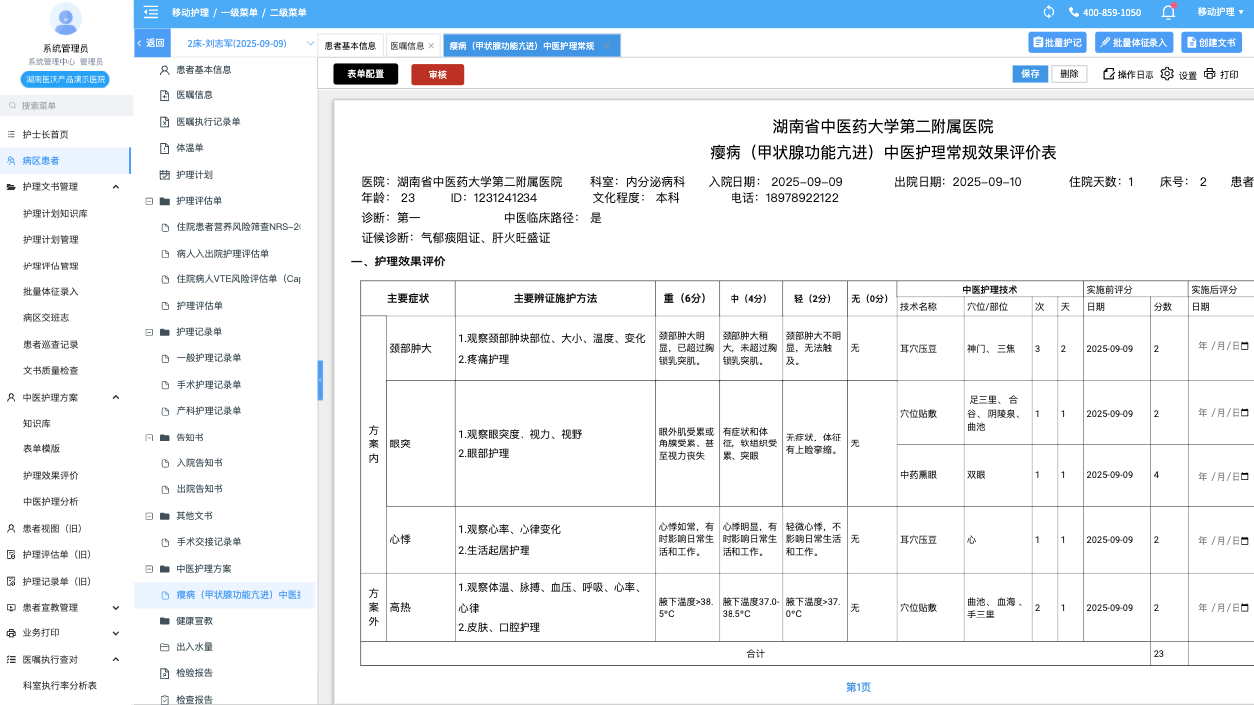Click the 搜索菜单 search field
The width and height of the screenshot is (1254, 705).
(67, 105)
